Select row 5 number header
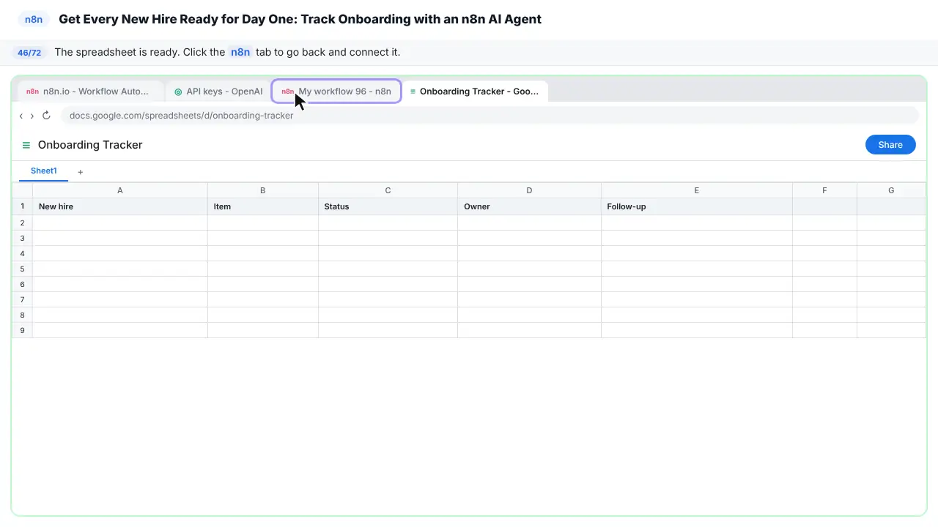The height and width of the screenshot is (527, 938). point(23,269)
